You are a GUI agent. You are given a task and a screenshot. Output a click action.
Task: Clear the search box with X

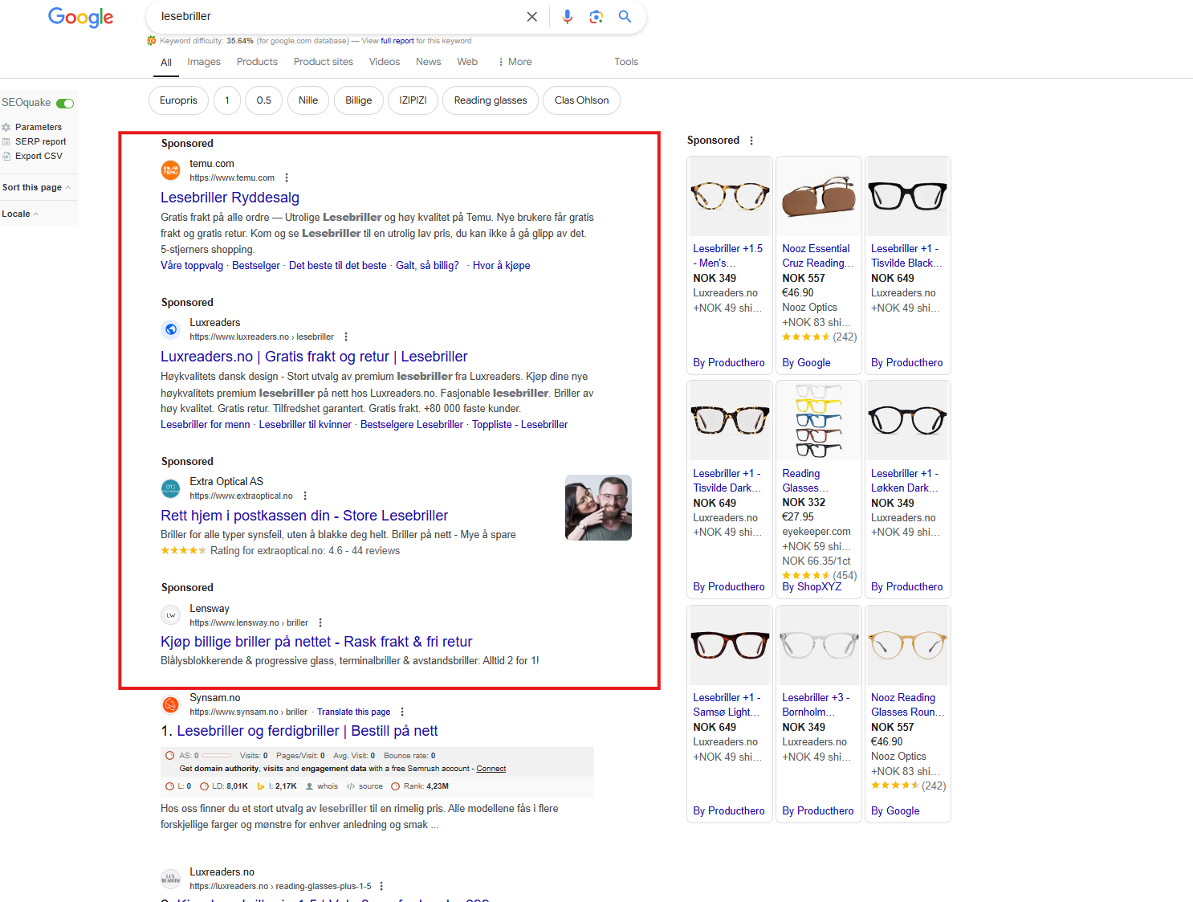(531, 17)
